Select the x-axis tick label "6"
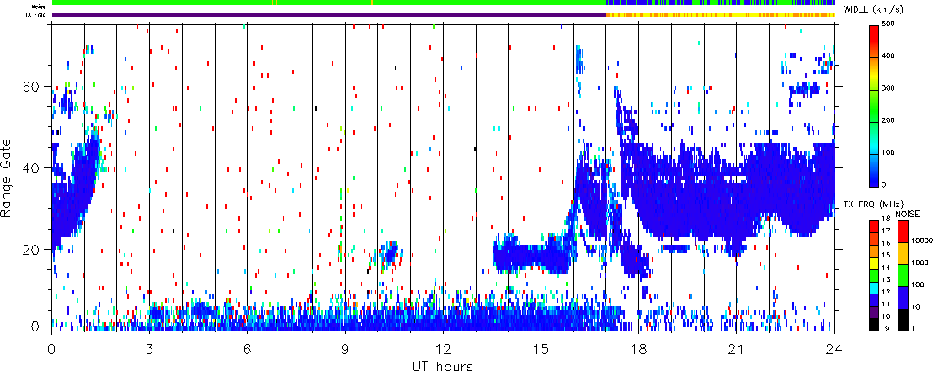The height and width of the screenshot is (371, 933). pyautogui.click(x=247, y=348)
